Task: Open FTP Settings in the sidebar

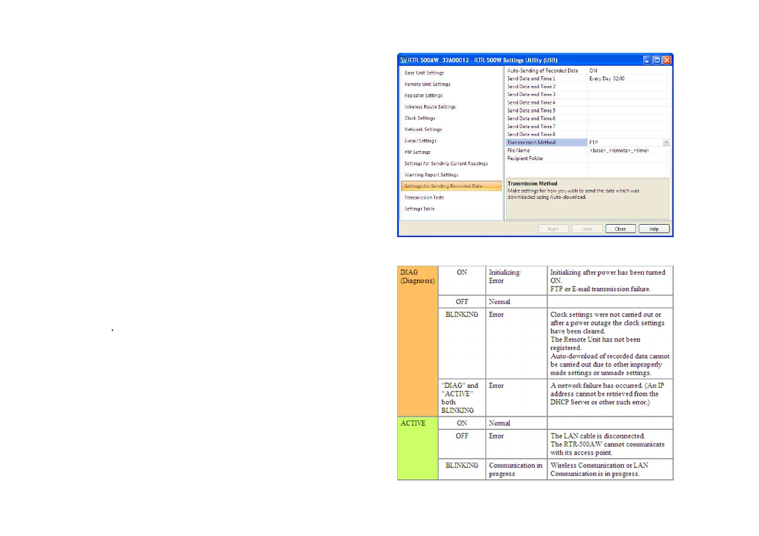Action: point(417,152)
